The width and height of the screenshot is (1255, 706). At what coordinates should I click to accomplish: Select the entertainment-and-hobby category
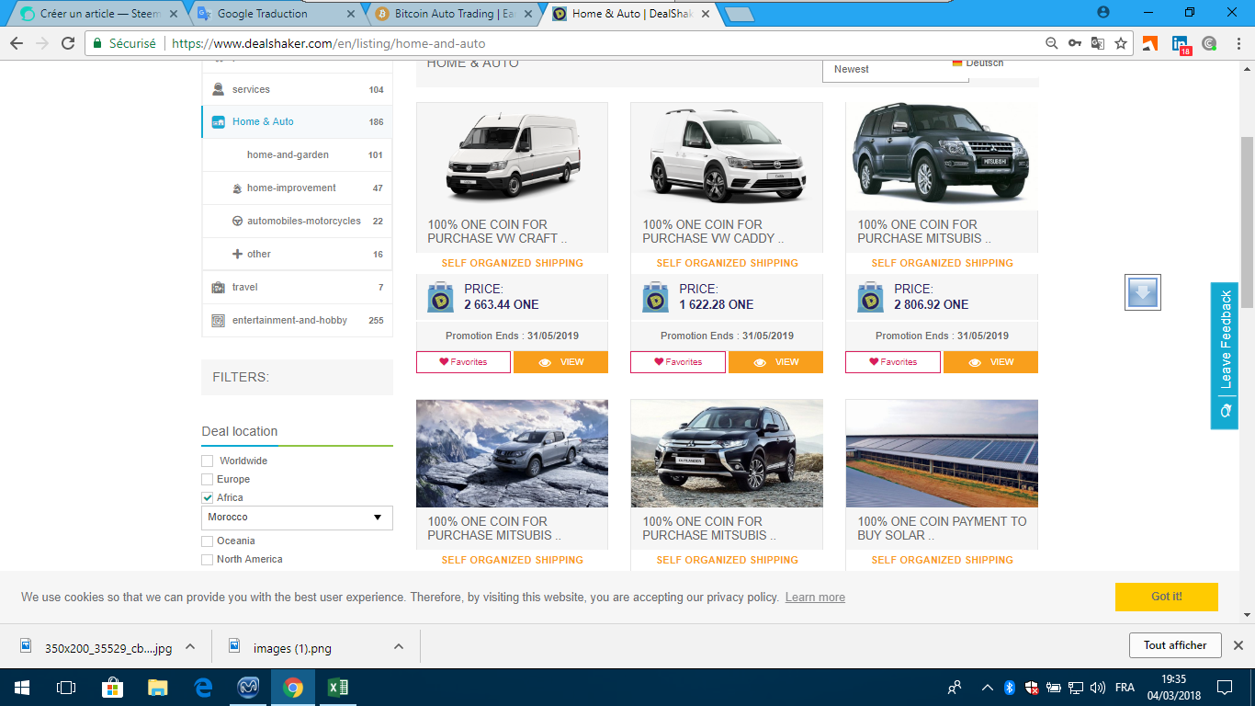(297, 320)
